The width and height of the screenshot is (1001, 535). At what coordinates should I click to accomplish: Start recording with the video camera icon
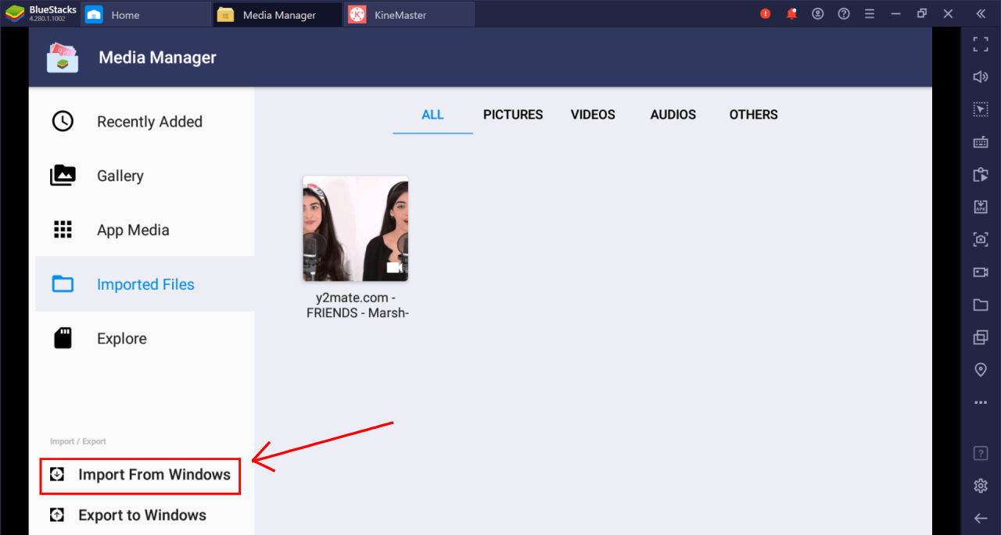click(981, 272)
